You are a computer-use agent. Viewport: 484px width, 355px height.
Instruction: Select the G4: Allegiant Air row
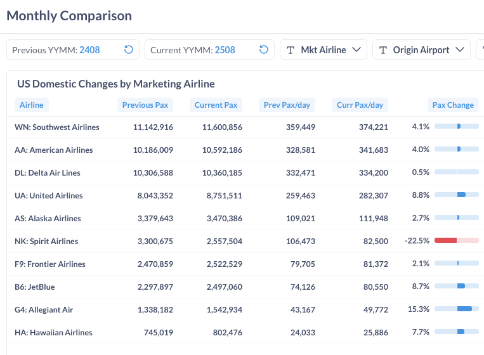pos(245,309)
